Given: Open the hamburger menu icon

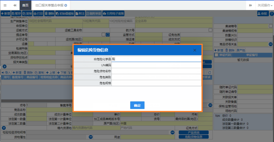Looking at the screenshot, I should point(5,5).
